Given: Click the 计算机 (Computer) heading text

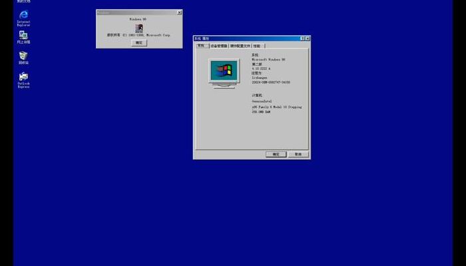Looking at the screenshot, I should (x=257, y=95).
